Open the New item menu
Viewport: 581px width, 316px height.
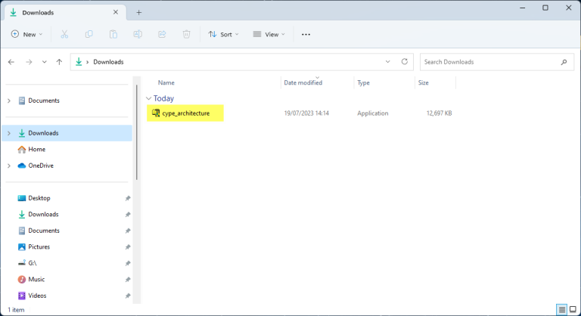coord(26,34)
